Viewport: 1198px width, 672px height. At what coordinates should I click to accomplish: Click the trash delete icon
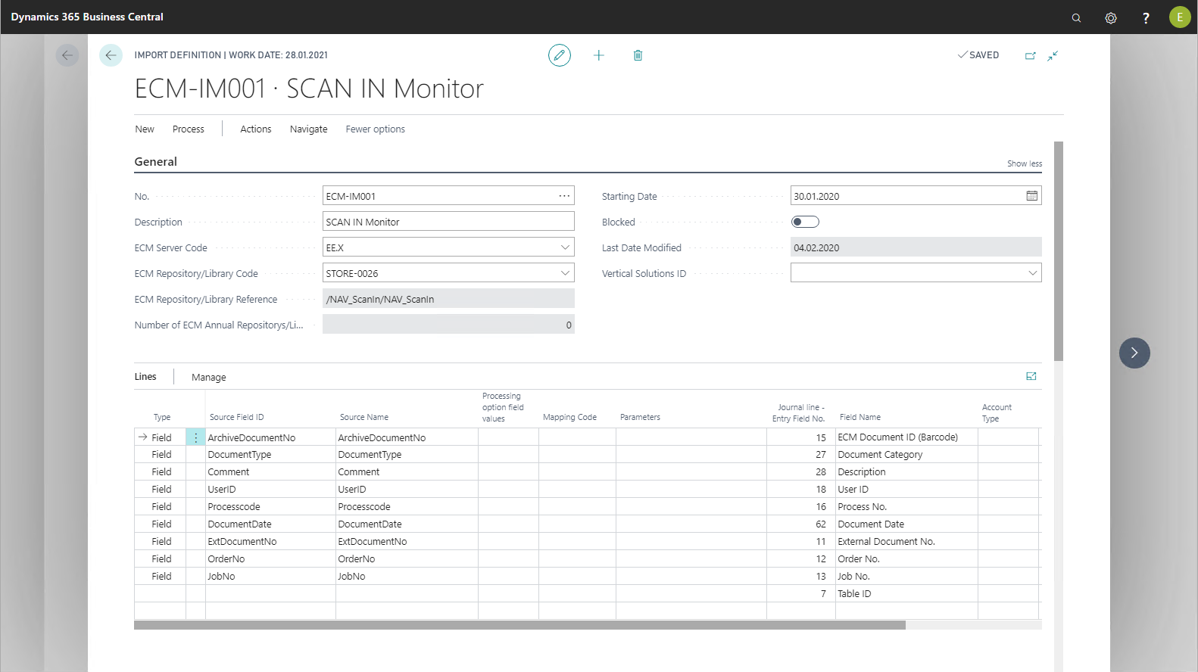click(x=638, y=55)
